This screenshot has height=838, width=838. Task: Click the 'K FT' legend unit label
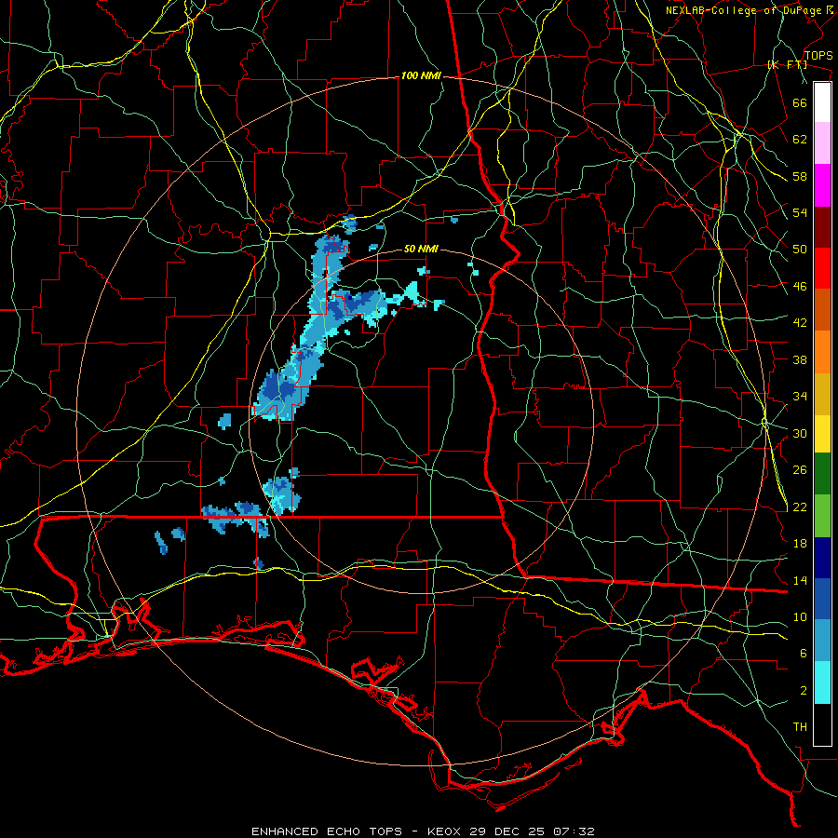[x=787, y=65]
